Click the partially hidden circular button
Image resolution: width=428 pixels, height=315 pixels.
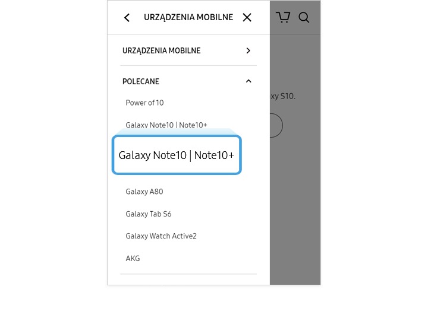point(276,126)
